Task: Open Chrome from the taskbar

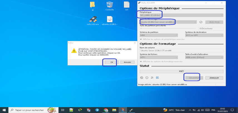Action: 106,110
